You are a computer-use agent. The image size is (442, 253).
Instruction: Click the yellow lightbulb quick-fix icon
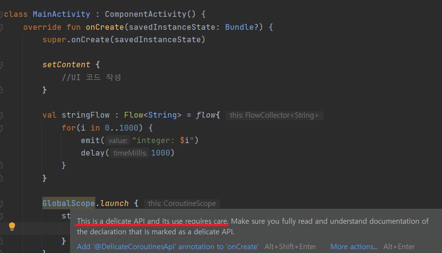pyautogui.click(x=12, y=227)
